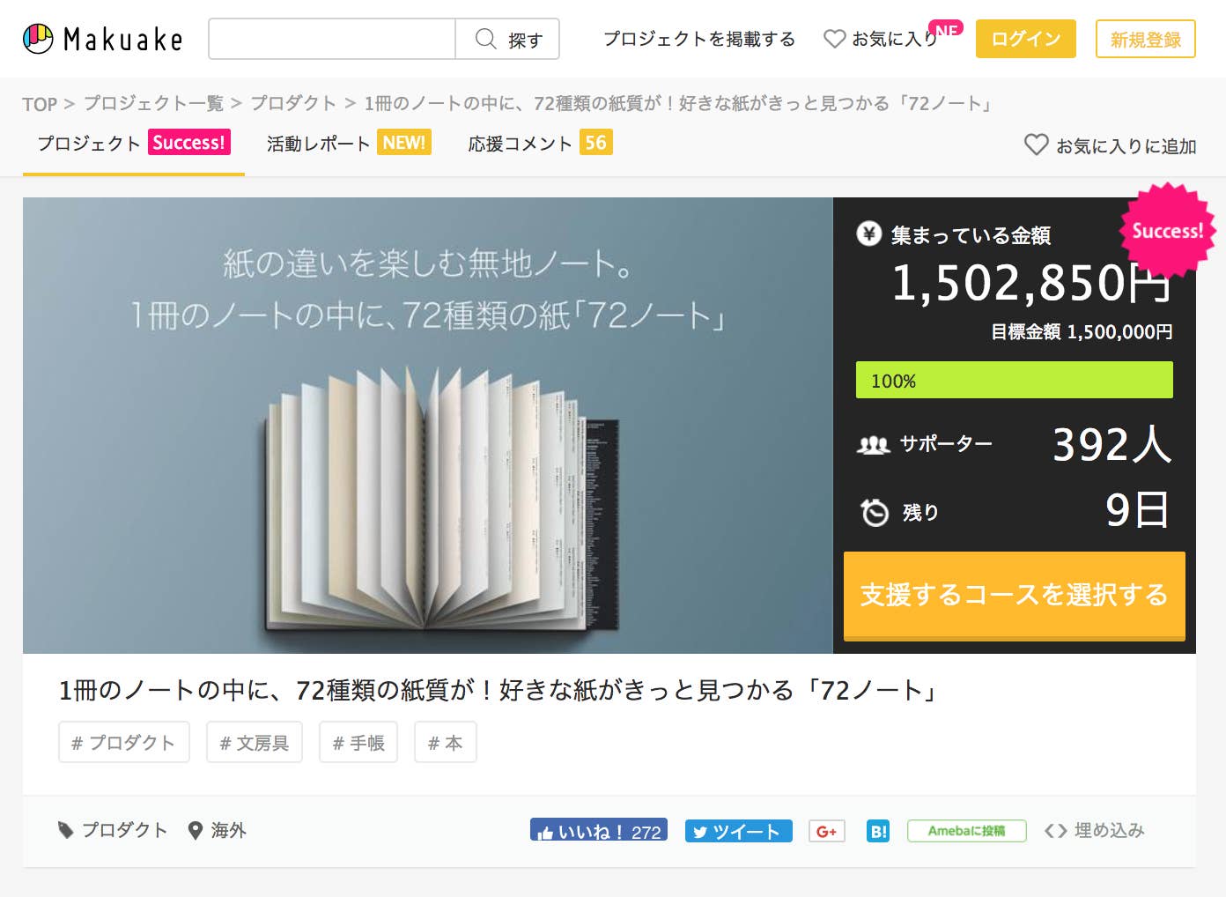Click the Makuake logo icon

pos(38,39)
